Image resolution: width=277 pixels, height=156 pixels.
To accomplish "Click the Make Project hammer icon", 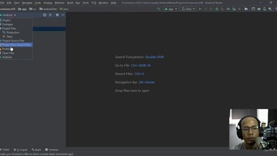I will [159, 9].
